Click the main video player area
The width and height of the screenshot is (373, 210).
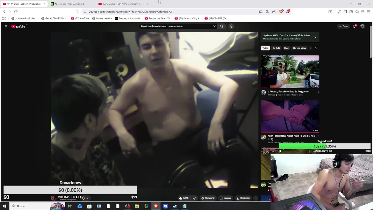pos(154,110)
